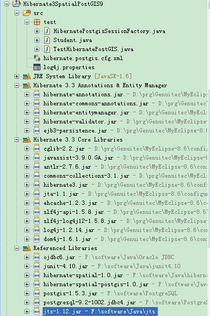Viewport: 210px width, 316px height.
Task: Select the Hibernate 3.3 Core Libraries label
Action: pos(78,139)
